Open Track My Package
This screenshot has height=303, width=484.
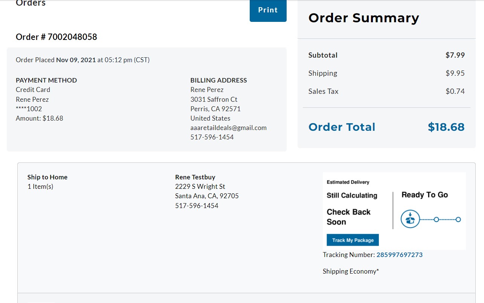(x=353, y=240)
